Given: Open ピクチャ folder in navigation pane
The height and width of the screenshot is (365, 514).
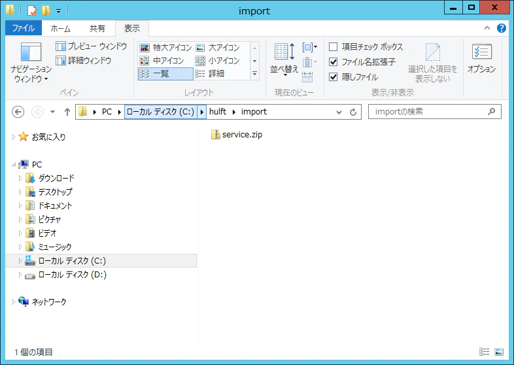Looking at the screenshot, I should point(50,219).
